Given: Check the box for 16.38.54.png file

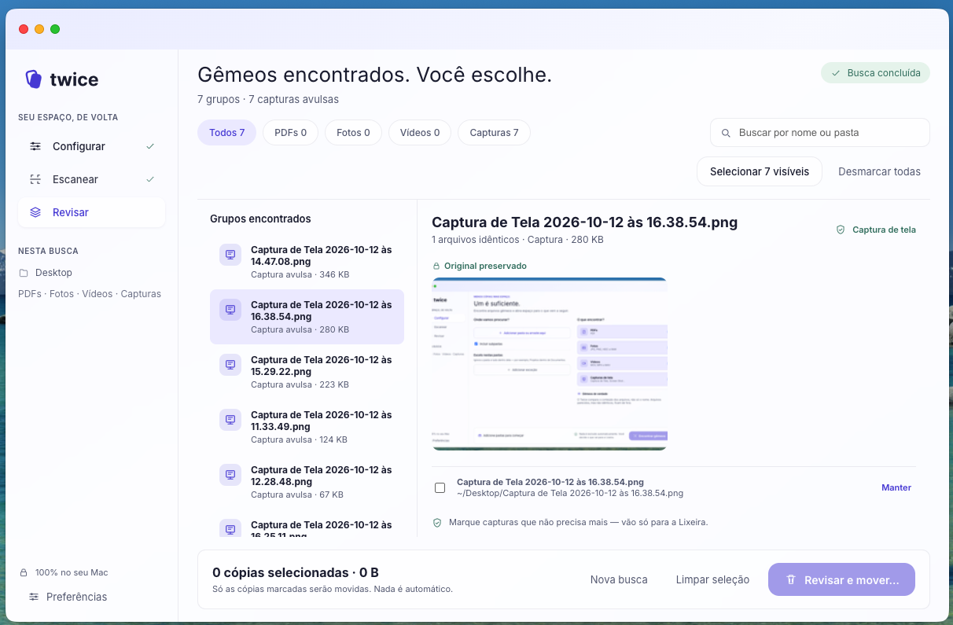Looking at the screenshot, I should tap(440, 487).
